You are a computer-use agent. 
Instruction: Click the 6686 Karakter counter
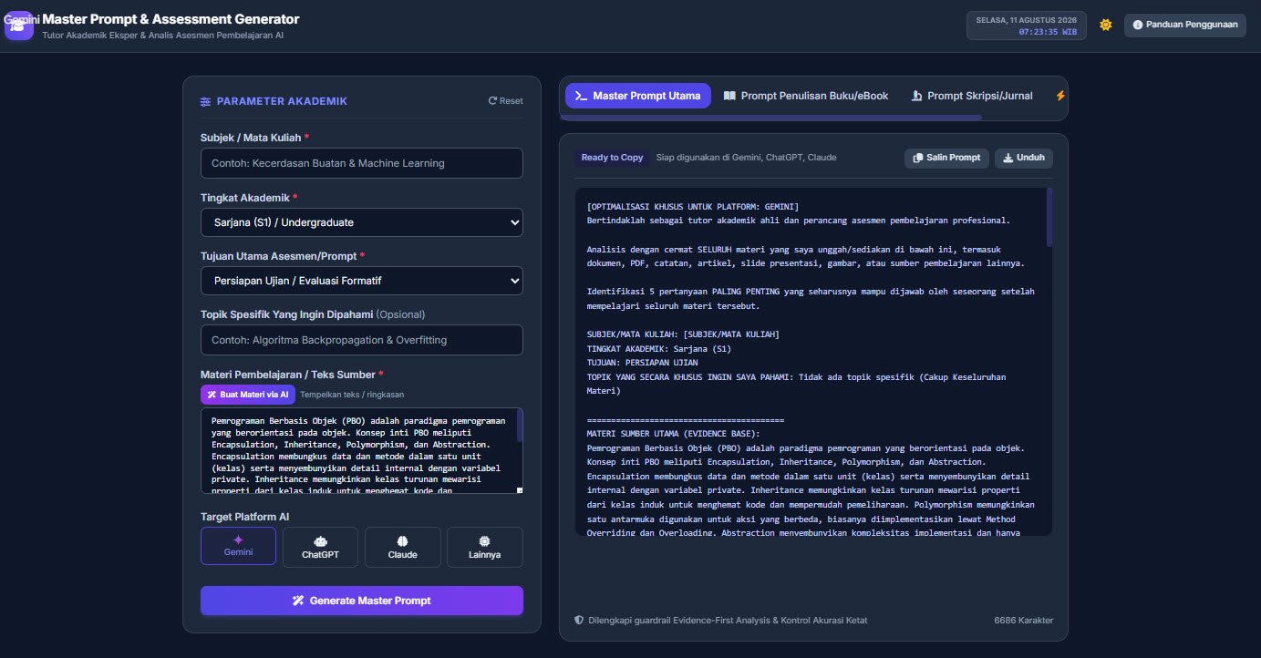[x=1023, y=620]
